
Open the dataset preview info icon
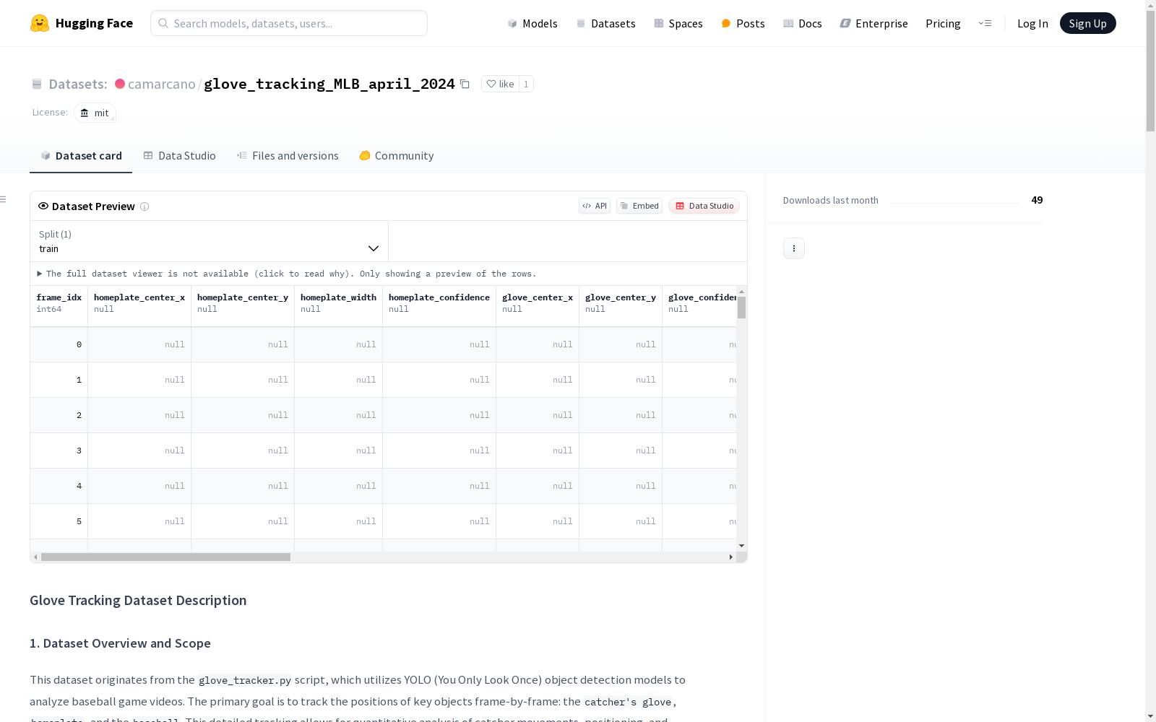[144, 206]
